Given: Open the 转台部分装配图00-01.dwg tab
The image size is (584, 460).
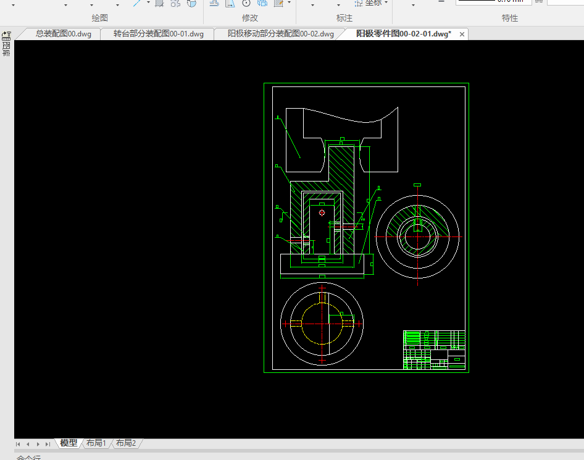Looking at the screenshot, I should 158,34.
